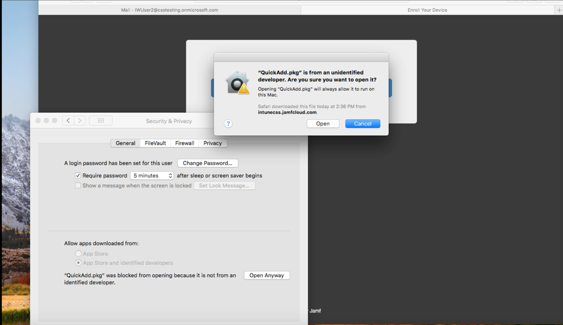563x325 pixels.
Task: Open the 5 minutes password delay dropdown
Action: tap(152, 175)
